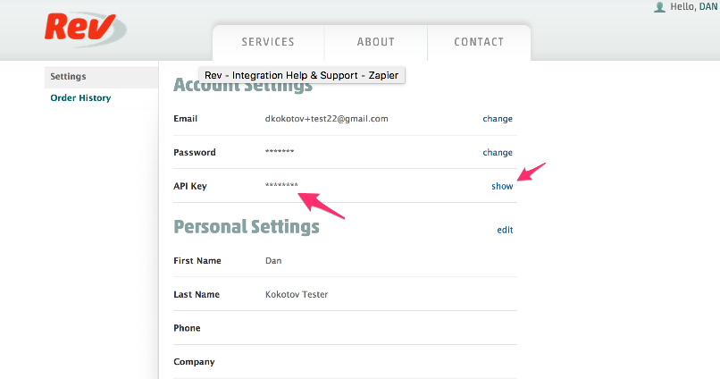Click the Company field row
720x379 pixels.
345,362
